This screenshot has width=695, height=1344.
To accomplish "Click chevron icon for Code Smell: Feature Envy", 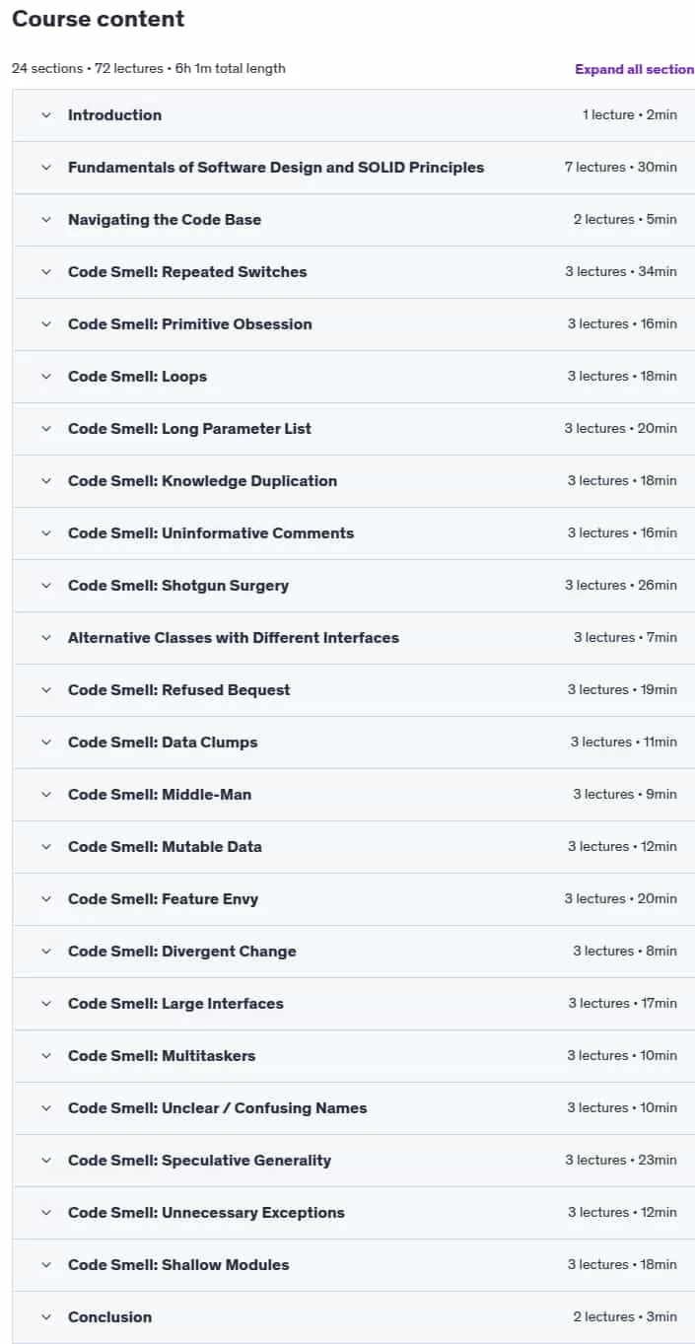I will coord(45,899).
